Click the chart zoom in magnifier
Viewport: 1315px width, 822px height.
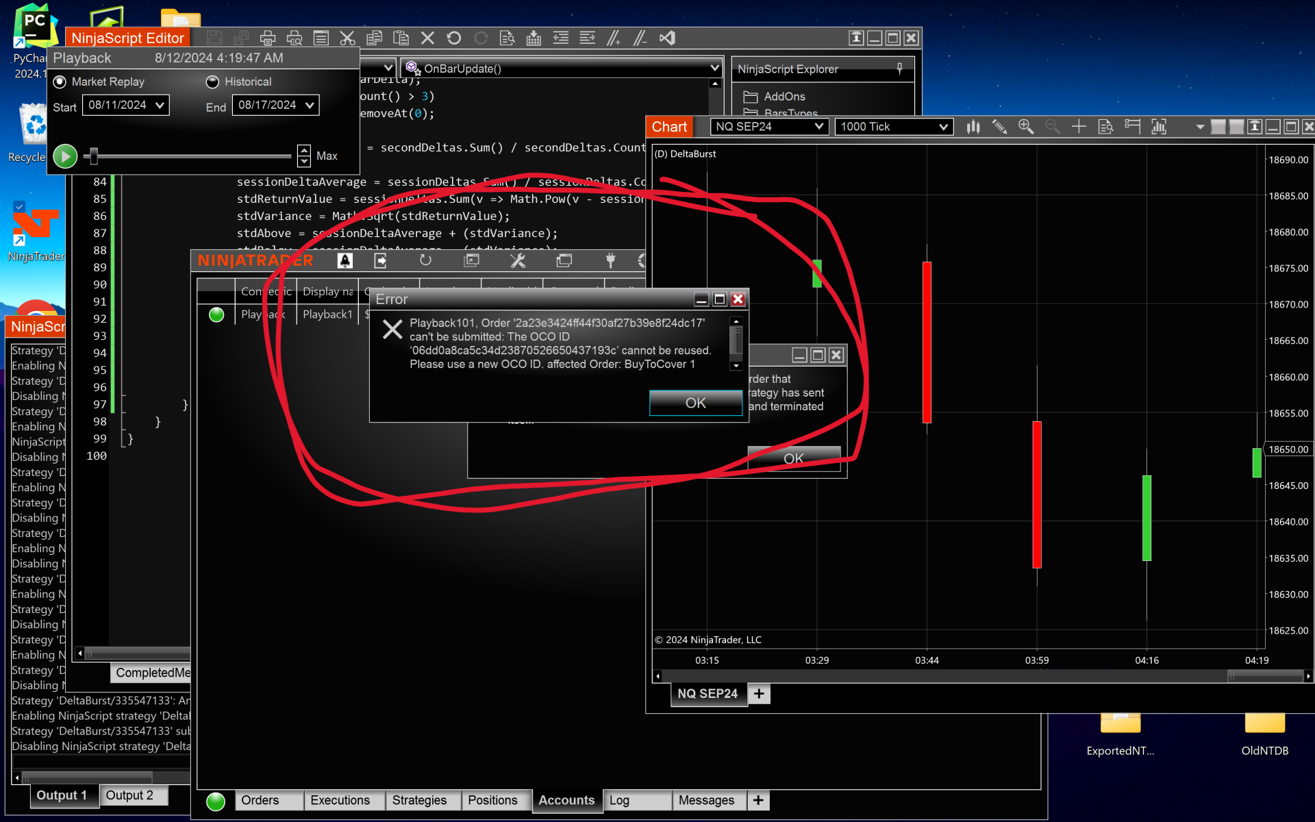(x=1025, y=127)
